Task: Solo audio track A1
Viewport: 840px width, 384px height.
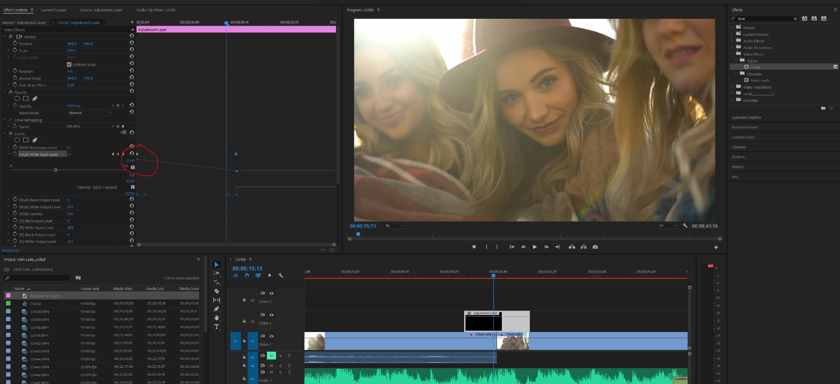Action: (x=280, y=356)
